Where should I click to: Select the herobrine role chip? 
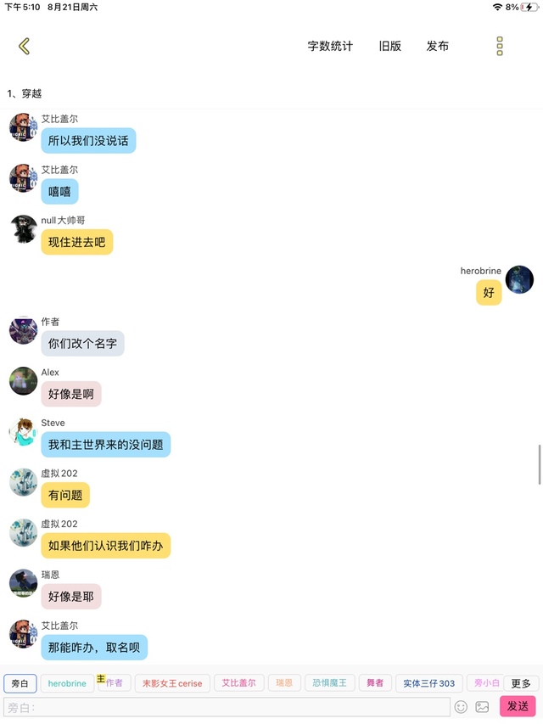click(x=67, y=683)
